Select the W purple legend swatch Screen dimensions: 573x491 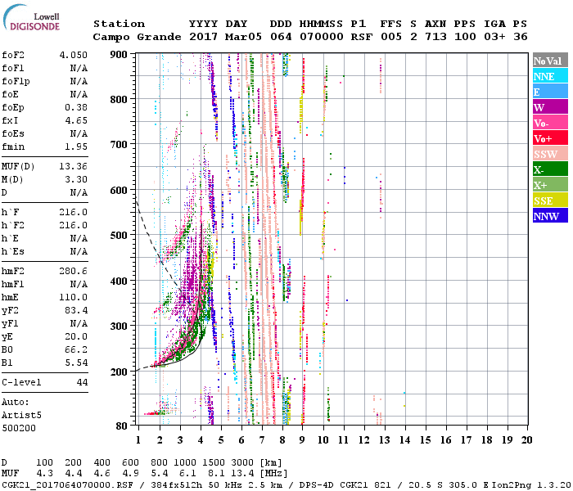point(550,107)
